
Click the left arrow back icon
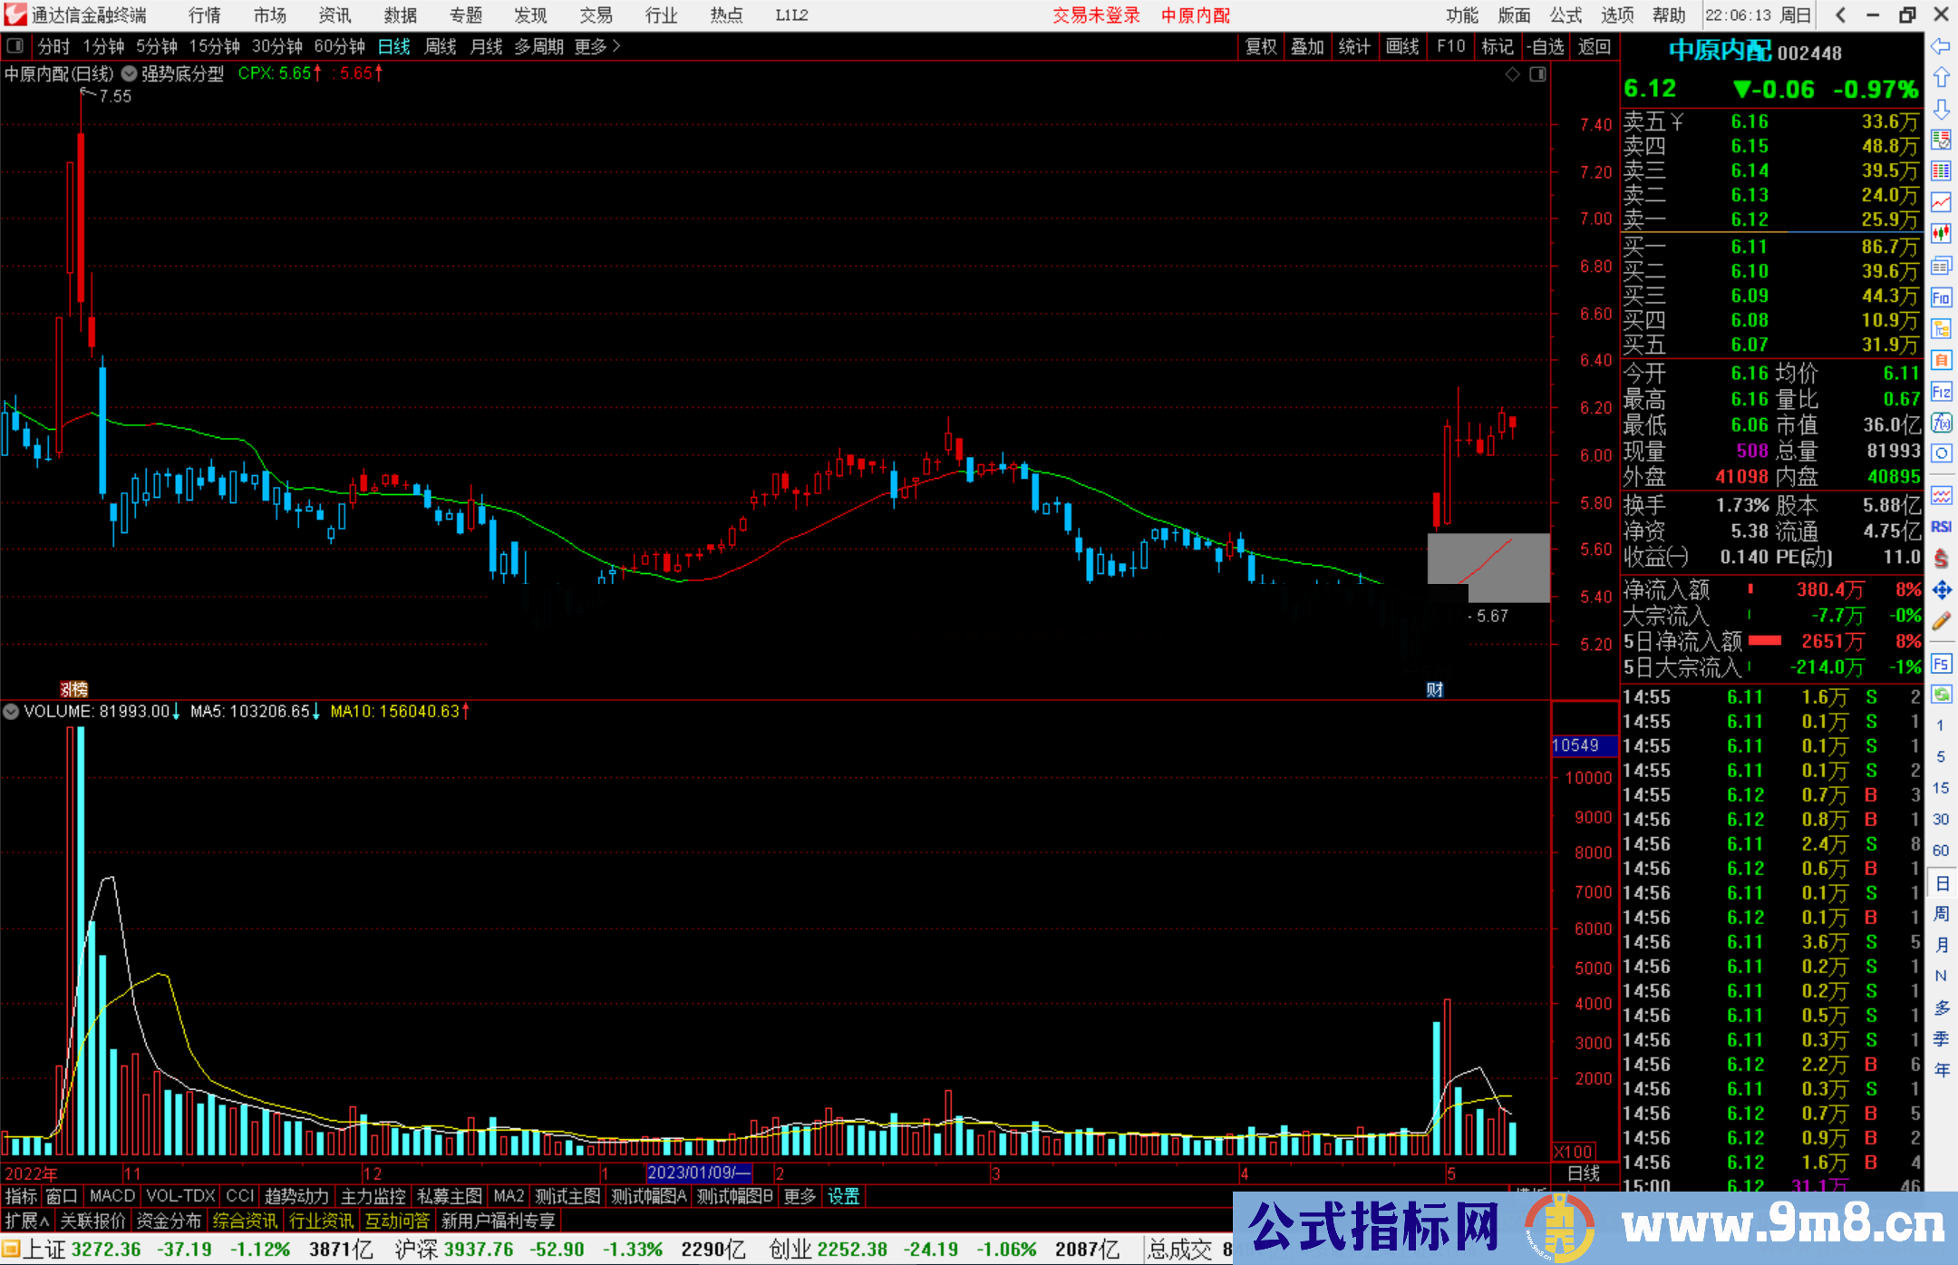pyautogui.click(x=1941, y=46)
